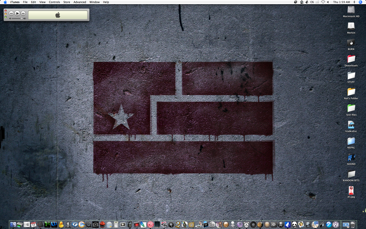Image resolution: width=366 pixels, height=229 pixels.
Task: Open the blue W app in dock
Action: (54, 224)
